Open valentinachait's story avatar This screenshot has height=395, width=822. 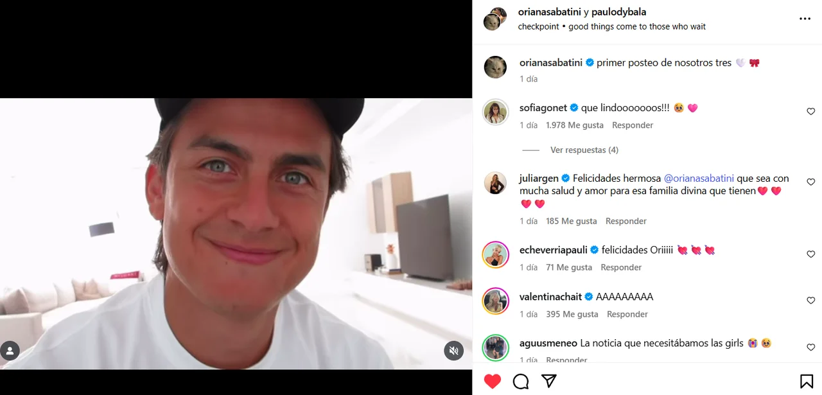point(495,301)
